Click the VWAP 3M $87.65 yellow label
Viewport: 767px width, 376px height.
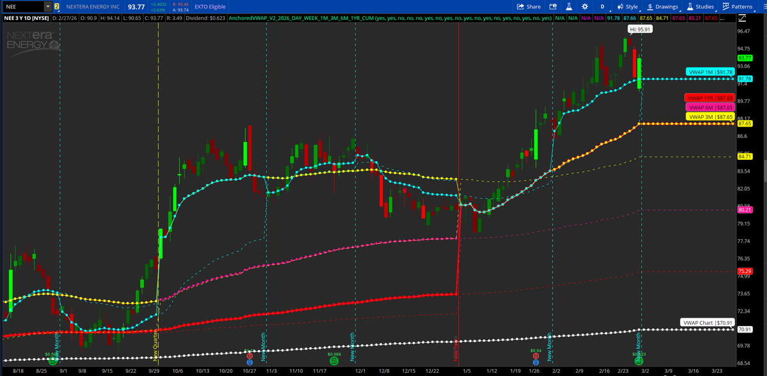click(709, 117)
